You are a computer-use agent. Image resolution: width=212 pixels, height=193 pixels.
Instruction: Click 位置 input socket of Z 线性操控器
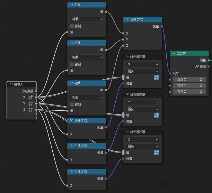[123, 159]
